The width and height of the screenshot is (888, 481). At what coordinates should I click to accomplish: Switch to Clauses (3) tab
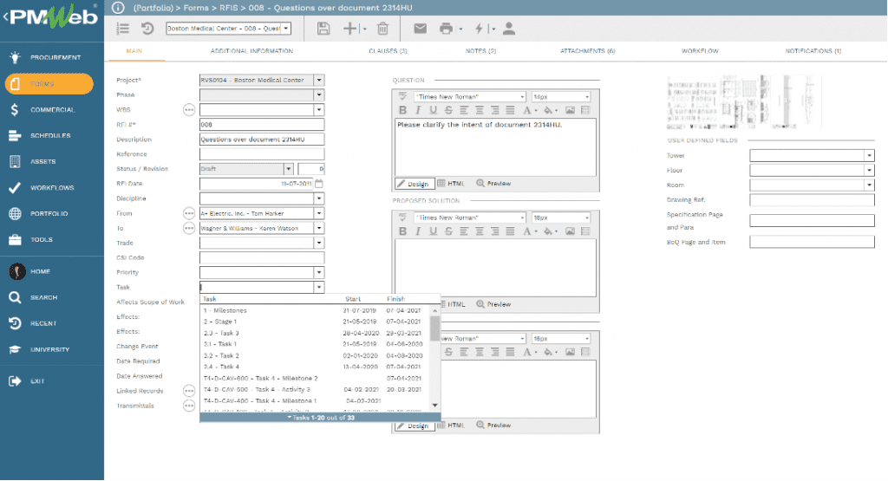(x=388, y=51)
